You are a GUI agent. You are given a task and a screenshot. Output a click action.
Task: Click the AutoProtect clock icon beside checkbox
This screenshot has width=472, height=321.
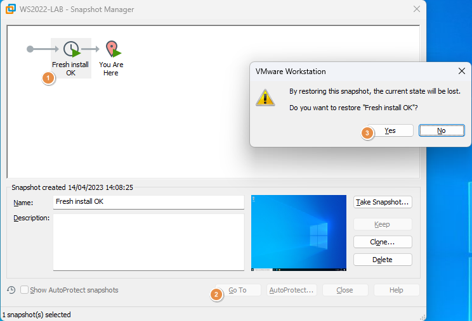coord(11,290)
